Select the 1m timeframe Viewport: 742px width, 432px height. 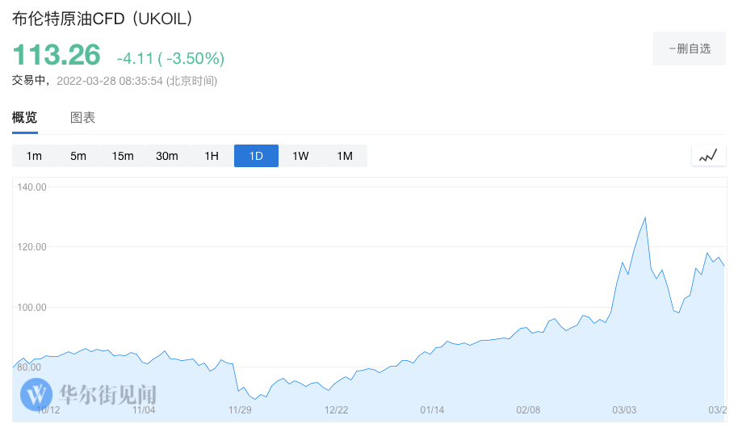[34, 156]
